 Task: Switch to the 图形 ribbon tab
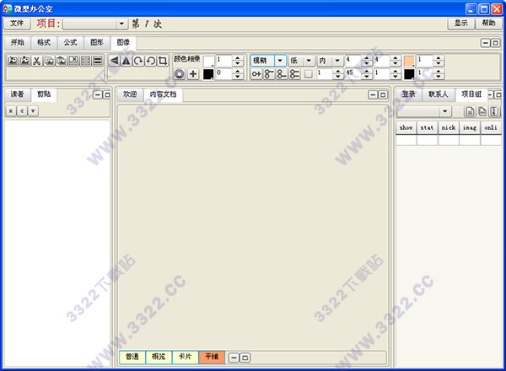(97, 42)
